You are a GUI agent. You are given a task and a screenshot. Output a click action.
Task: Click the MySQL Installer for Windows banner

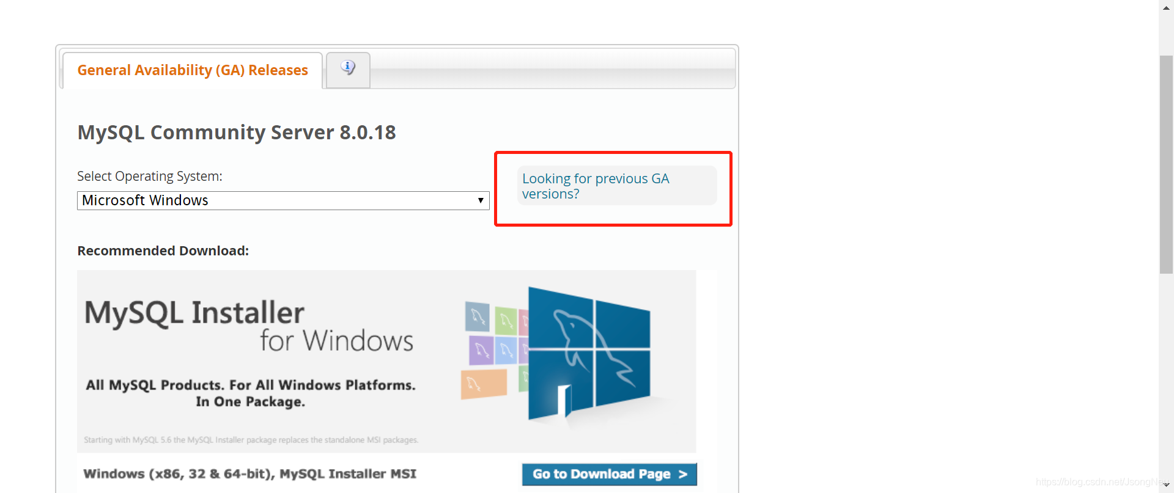386,361
